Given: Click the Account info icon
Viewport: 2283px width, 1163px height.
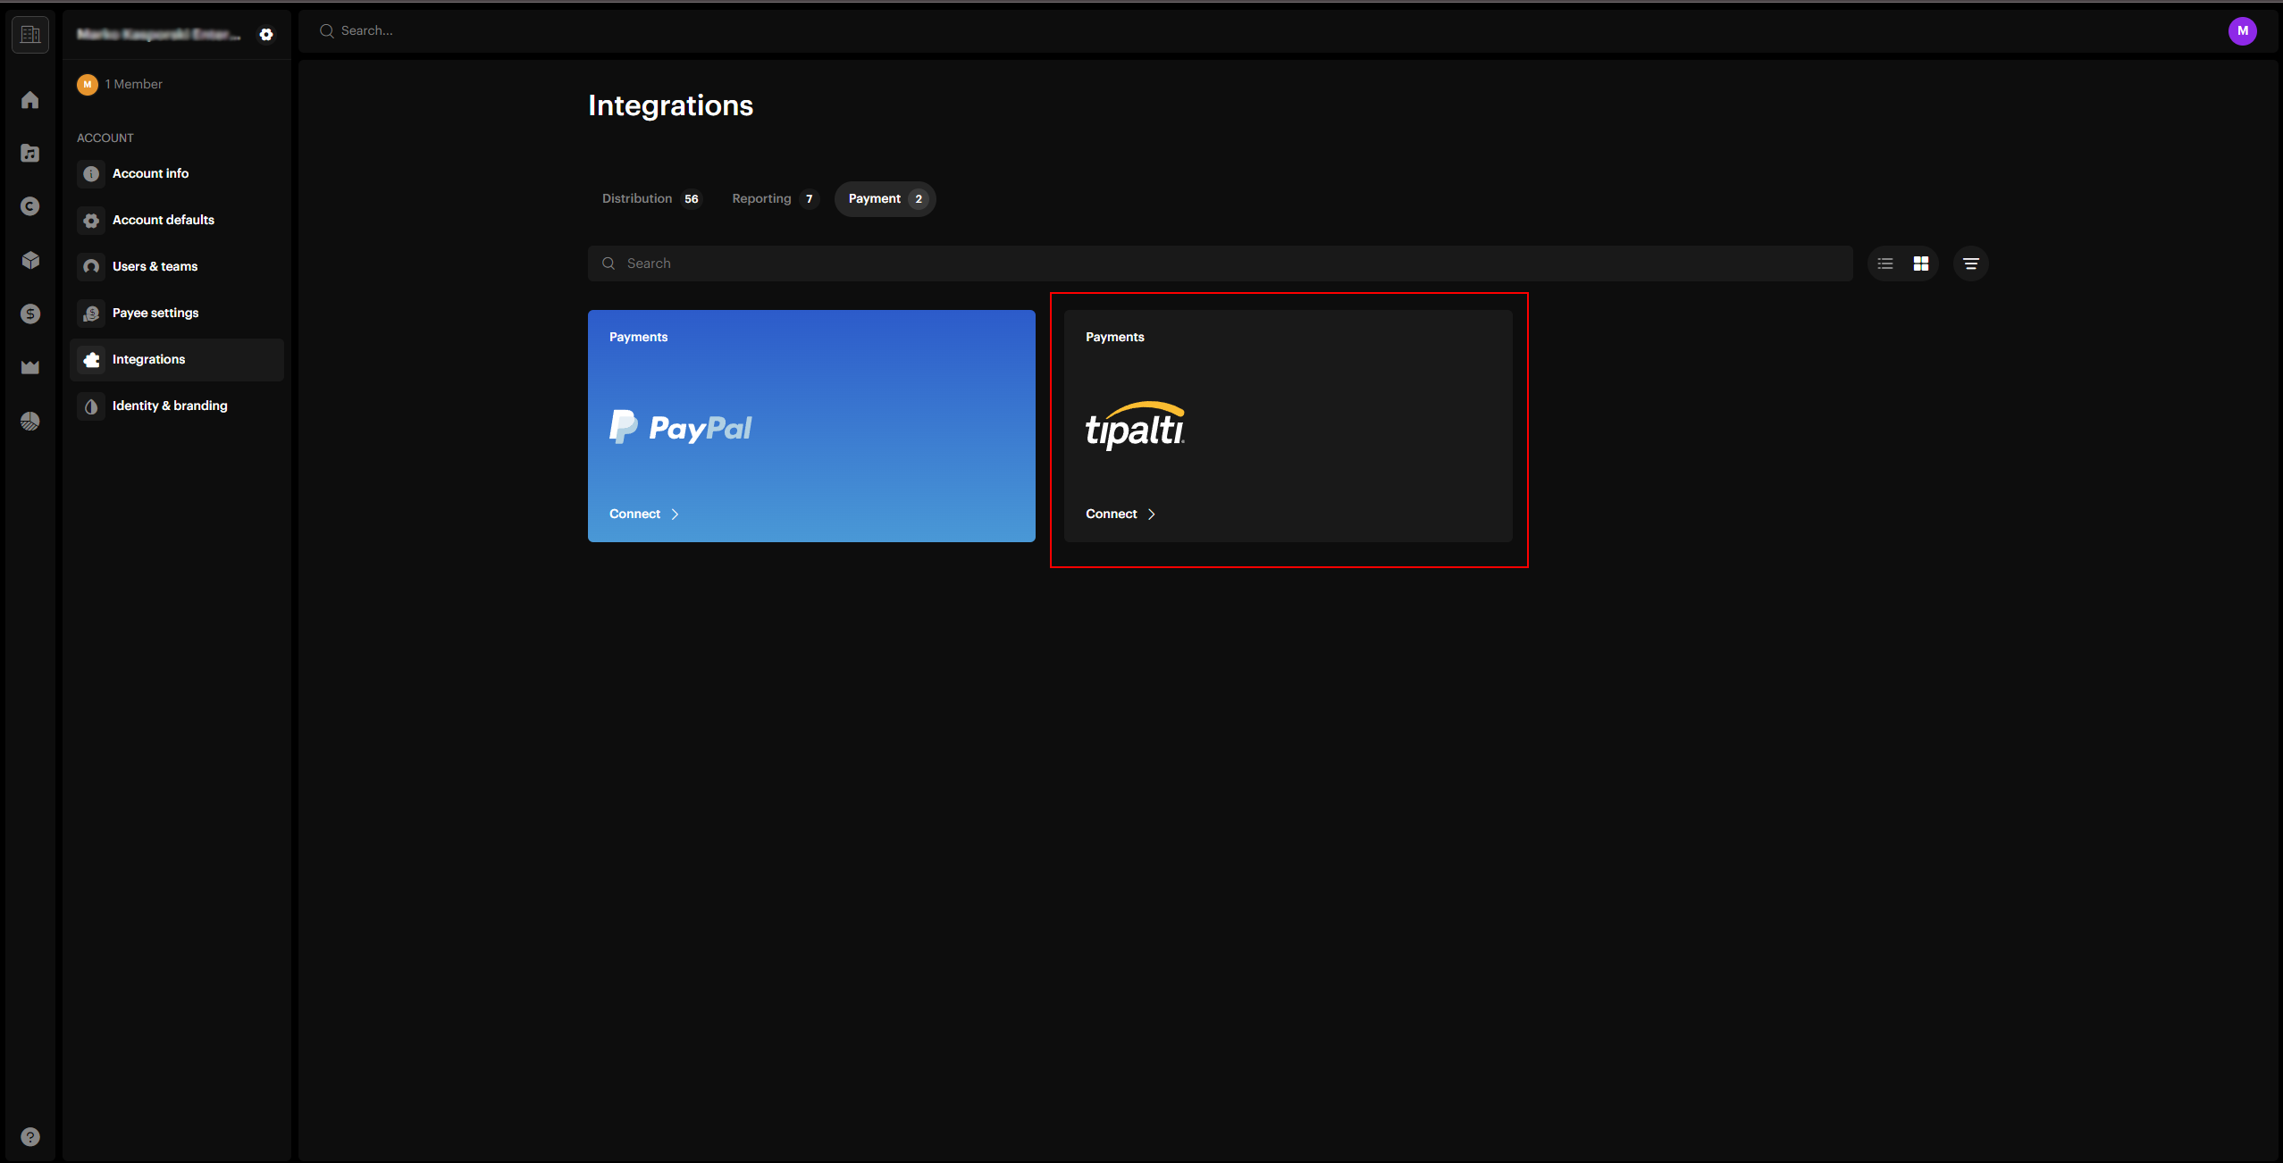Looking at the screenshot, I should tap(91, 173).
